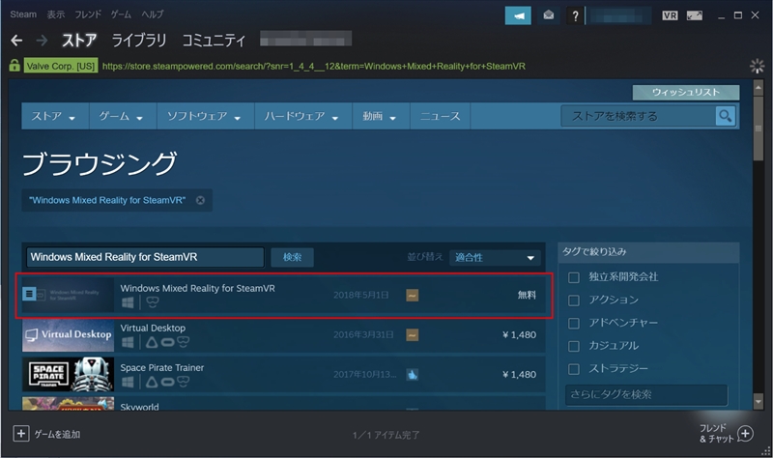The image size is (773, 458).
Task: Remove search term tag with the x icon
Action: 200,200
